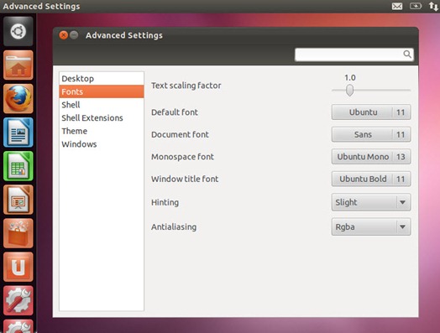This screenshot has width=440, height=333.
Task: Open the Ubuntu Dash home launcher
Action: (18, 31)
